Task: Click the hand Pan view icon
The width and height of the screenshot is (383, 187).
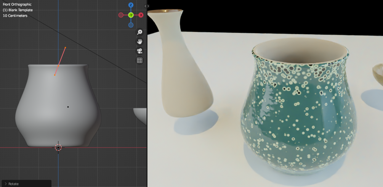Action: (x=139, y=41)
